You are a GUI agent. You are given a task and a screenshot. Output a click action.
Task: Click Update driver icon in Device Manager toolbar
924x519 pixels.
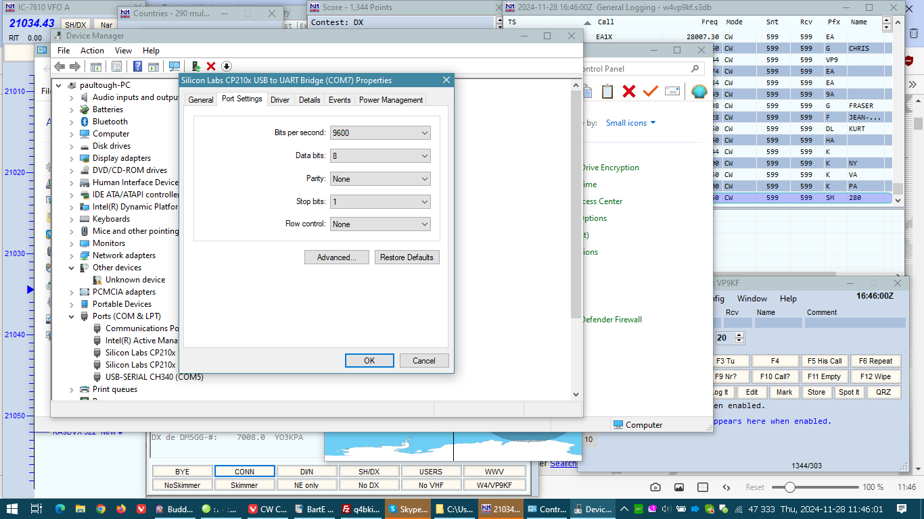196,66
